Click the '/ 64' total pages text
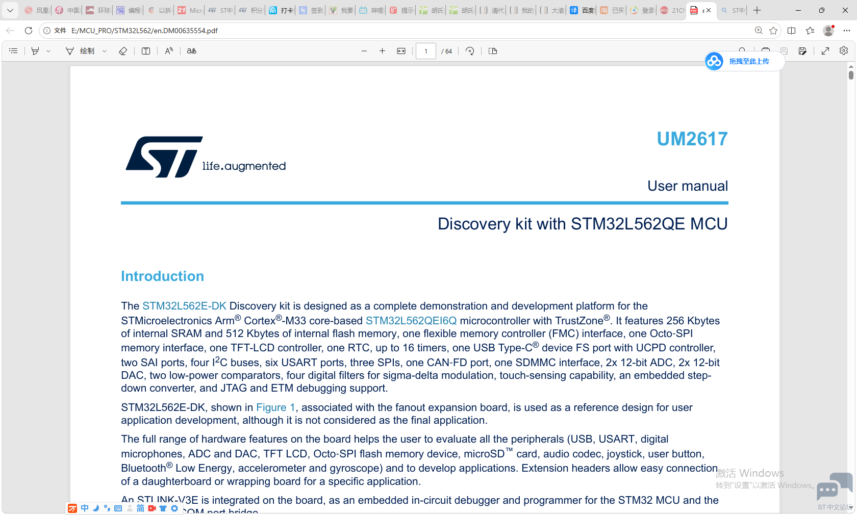 pyautogui.click(x=447, y=51)
